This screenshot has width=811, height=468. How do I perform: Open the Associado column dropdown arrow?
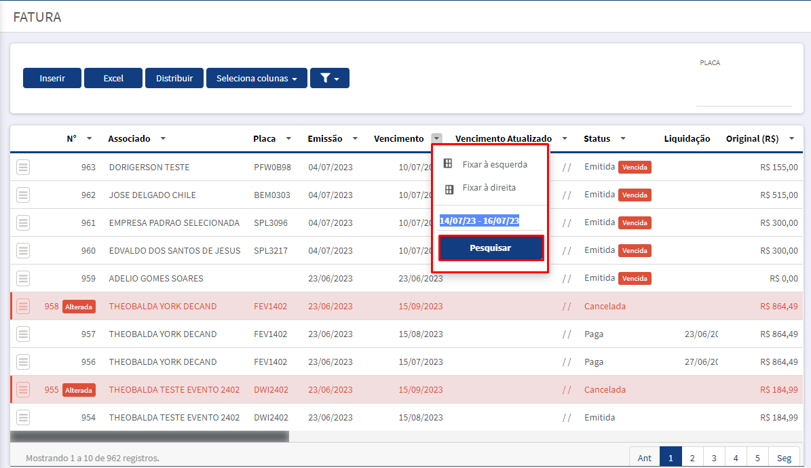tap(163, 138)
